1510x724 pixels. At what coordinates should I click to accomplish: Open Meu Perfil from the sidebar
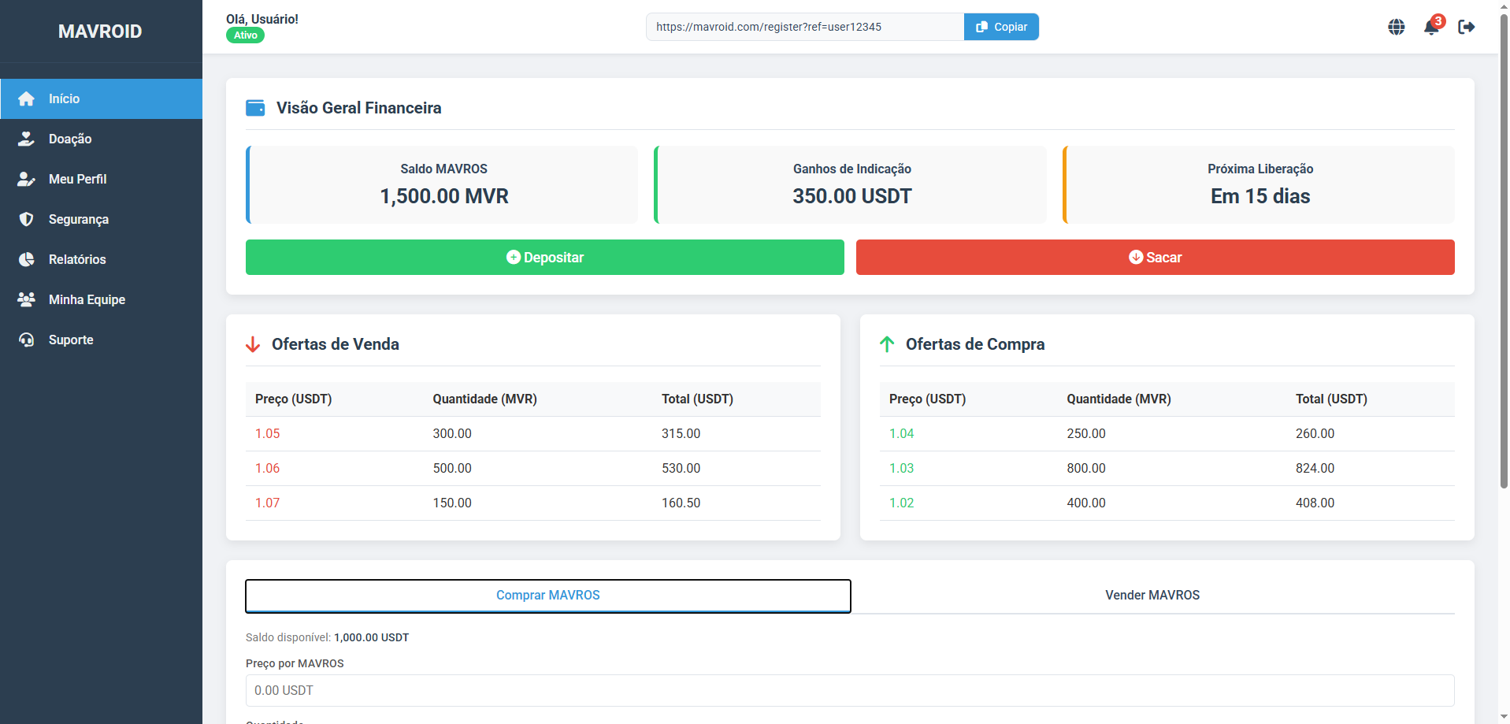pos(27,179)
